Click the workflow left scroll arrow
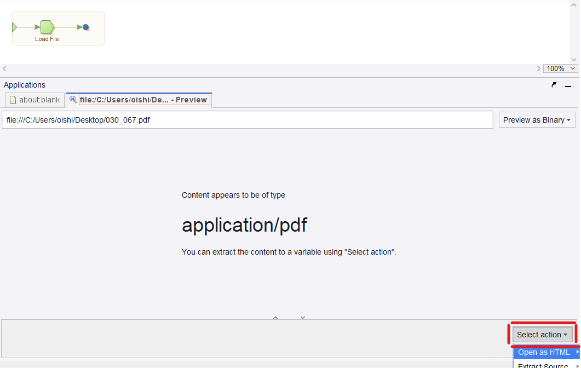Viewport: 581px width, 368px height. [x=4, y=68]
